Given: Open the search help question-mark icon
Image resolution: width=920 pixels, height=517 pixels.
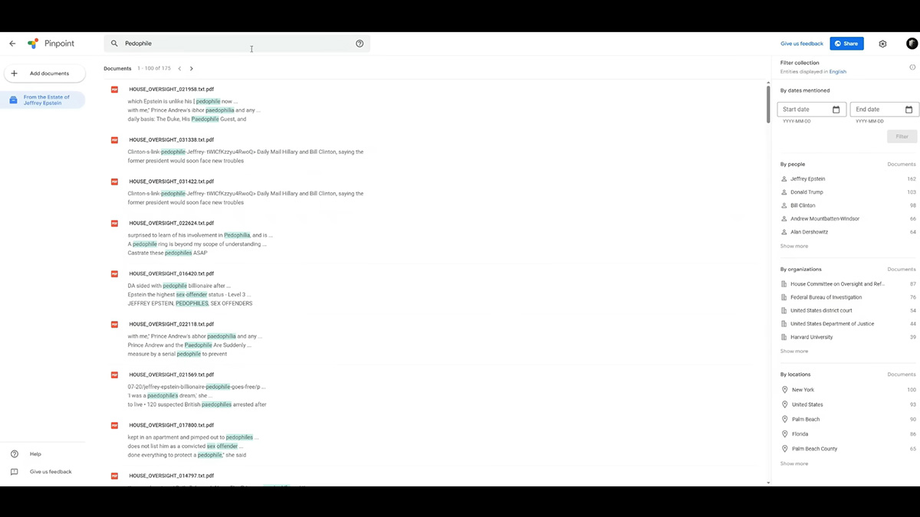Looking at the screenshot, I should pyautogui.click(x=360, y=44).
